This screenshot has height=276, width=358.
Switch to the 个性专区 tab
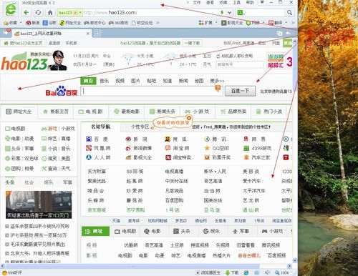point(140,127)
